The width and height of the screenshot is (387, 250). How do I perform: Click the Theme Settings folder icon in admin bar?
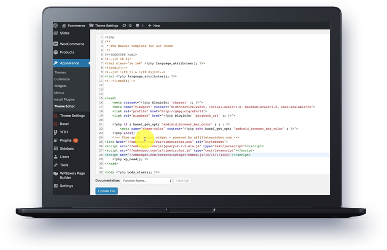coord(91,25)
